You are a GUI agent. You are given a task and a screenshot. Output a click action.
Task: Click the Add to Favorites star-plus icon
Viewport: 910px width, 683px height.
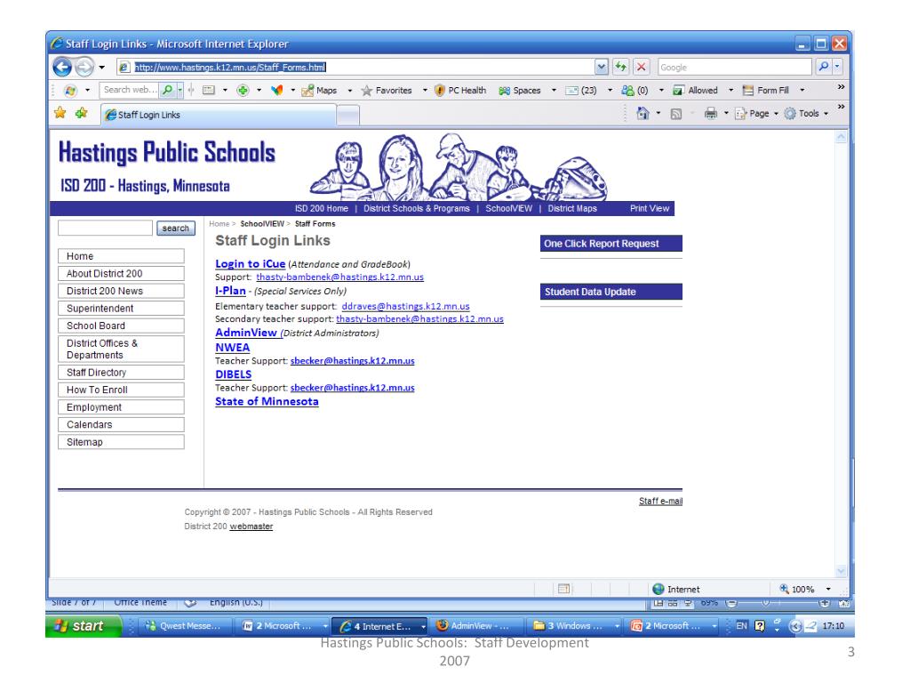tap(81, 113)
